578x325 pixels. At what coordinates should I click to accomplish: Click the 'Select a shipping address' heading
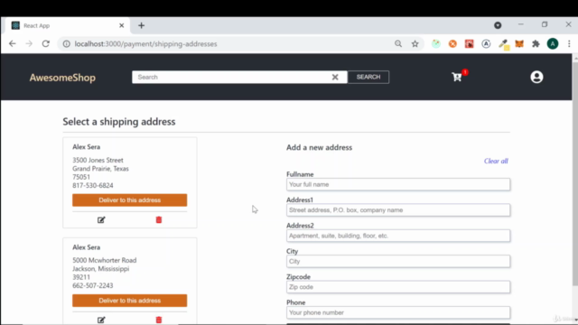click(118, 122)
